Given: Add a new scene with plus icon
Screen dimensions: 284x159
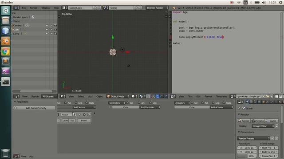Looking at the screenshot, I should [x=136, y=8].
